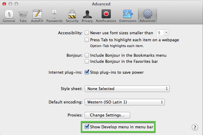Close the Advanced preferences window
203x135 pixels.
4,4
